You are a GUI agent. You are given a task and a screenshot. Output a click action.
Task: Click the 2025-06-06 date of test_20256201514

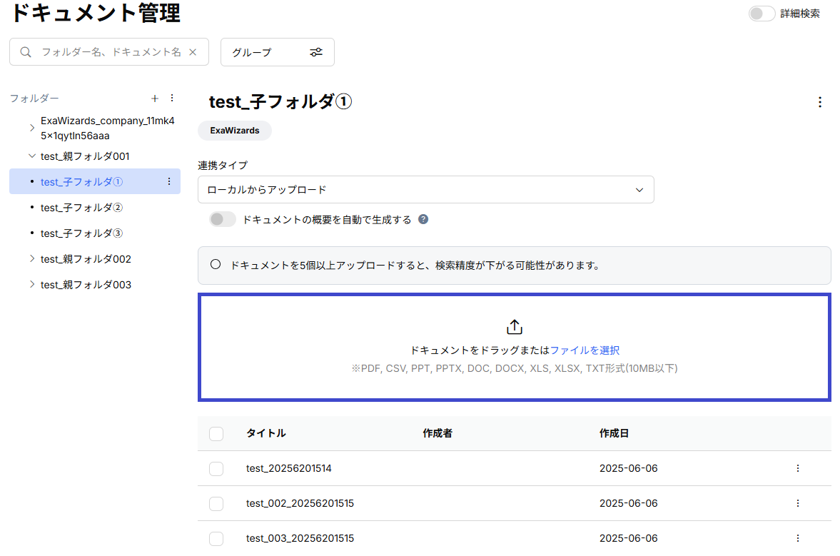628,468
